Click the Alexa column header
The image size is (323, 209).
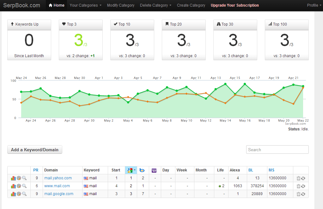click(x=235, y=170)
